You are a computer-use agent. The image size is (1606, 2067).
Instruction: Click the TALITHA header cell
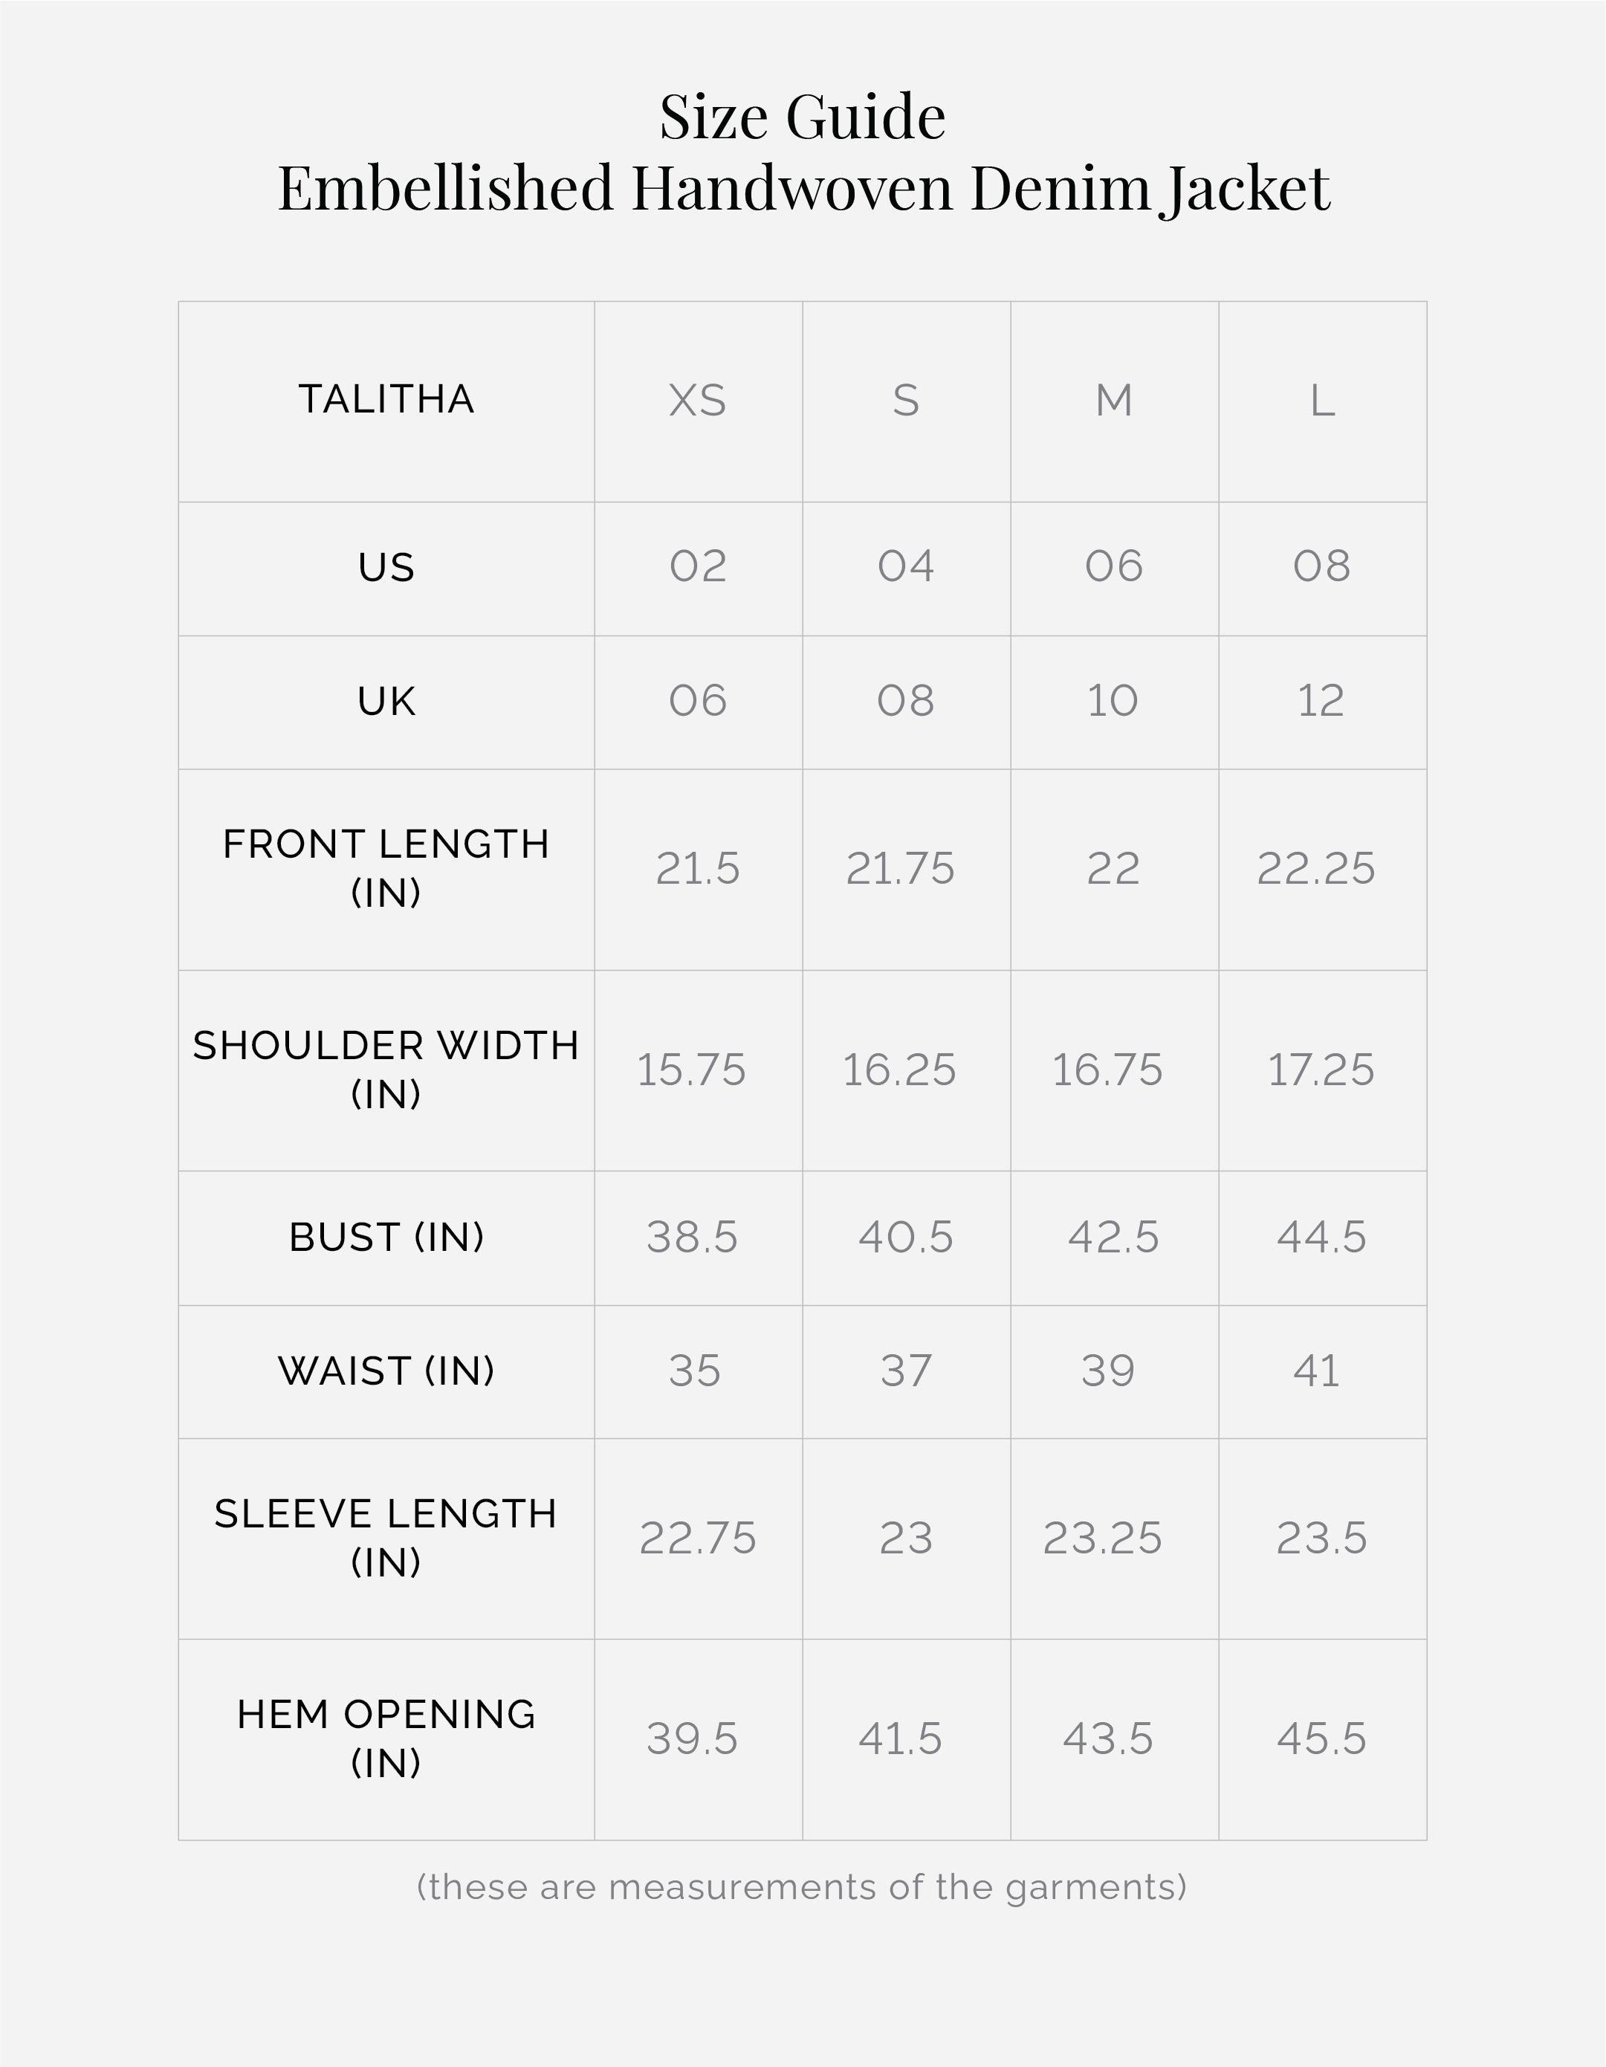(x=386, y=399)
